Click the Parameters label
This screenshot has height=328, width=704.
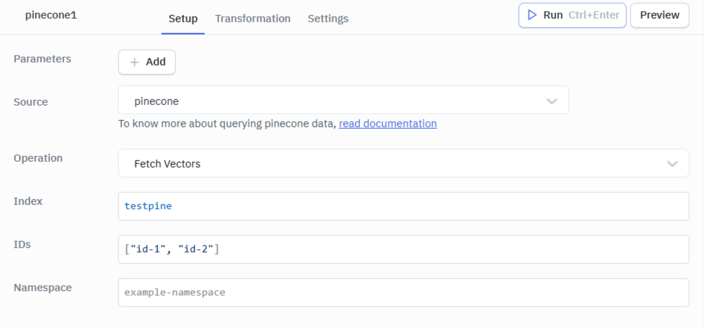pos(43,58)
